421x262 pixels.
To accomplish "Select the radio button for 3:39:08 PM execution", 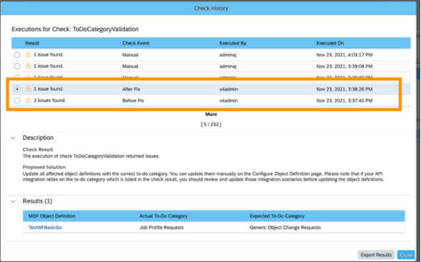I will (x=17, y=66).
